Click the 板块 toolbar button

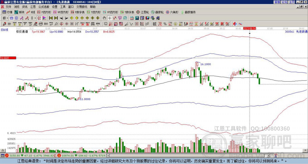point(20,12)
